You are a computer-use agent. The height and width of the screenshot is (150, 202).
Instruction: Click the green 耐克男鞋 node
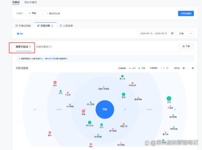98,135
